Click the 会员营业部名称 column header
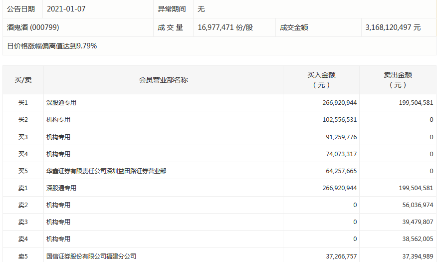Viewport: 437px width, 262px height. tap(163, 80)
